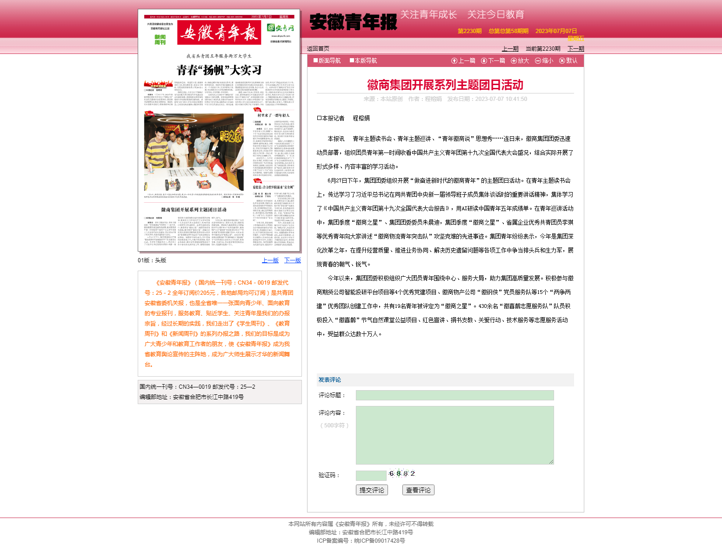Click the 验证码 input box
The width and height of the screenshot is (722, 545).
(371, 475)
